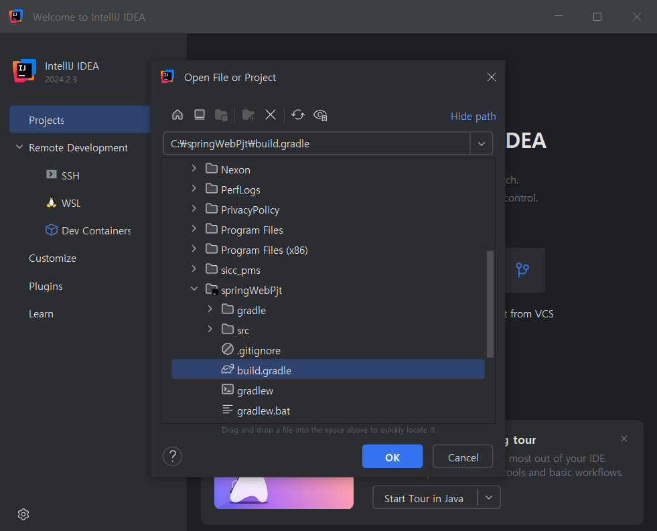This screenshot has width=657, height=531.
Task: Expand the Nexon folder
Action: point(194,168)
